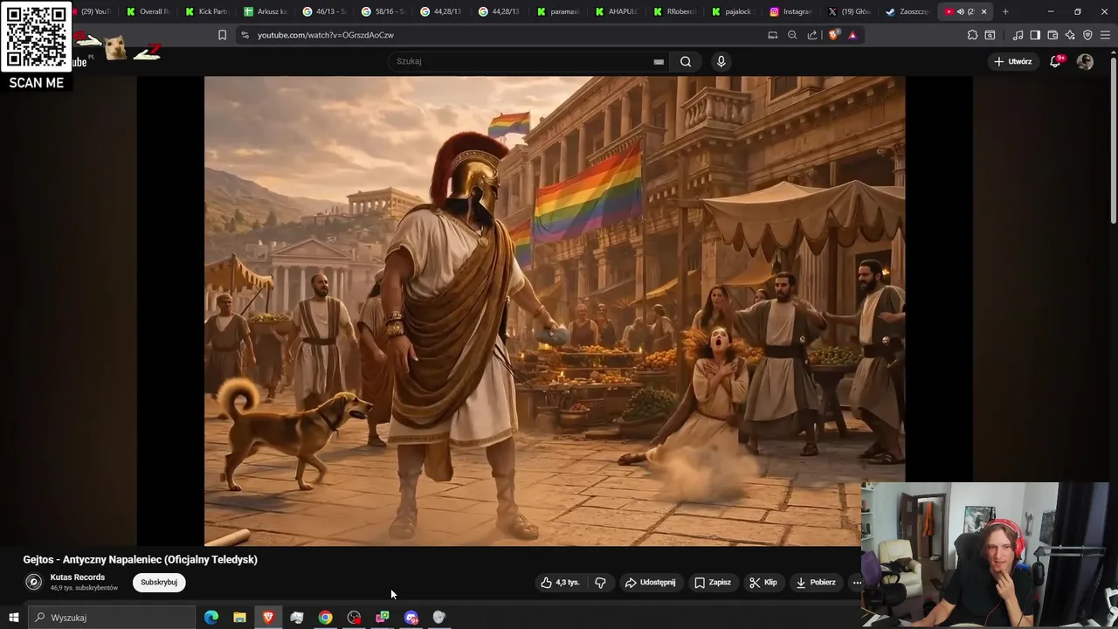This screenshot has width=1118, height=629.
Task: Open Brave Wallet icon
Action: (1052, 35)
